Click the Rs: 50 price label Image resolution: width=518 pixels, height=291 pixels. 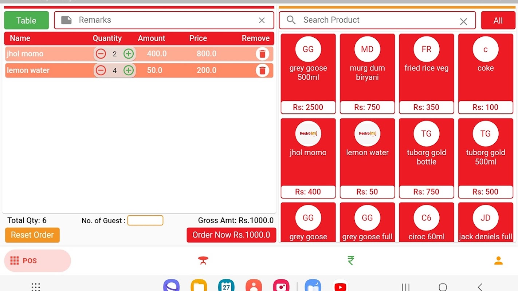(x=367, y=192)
